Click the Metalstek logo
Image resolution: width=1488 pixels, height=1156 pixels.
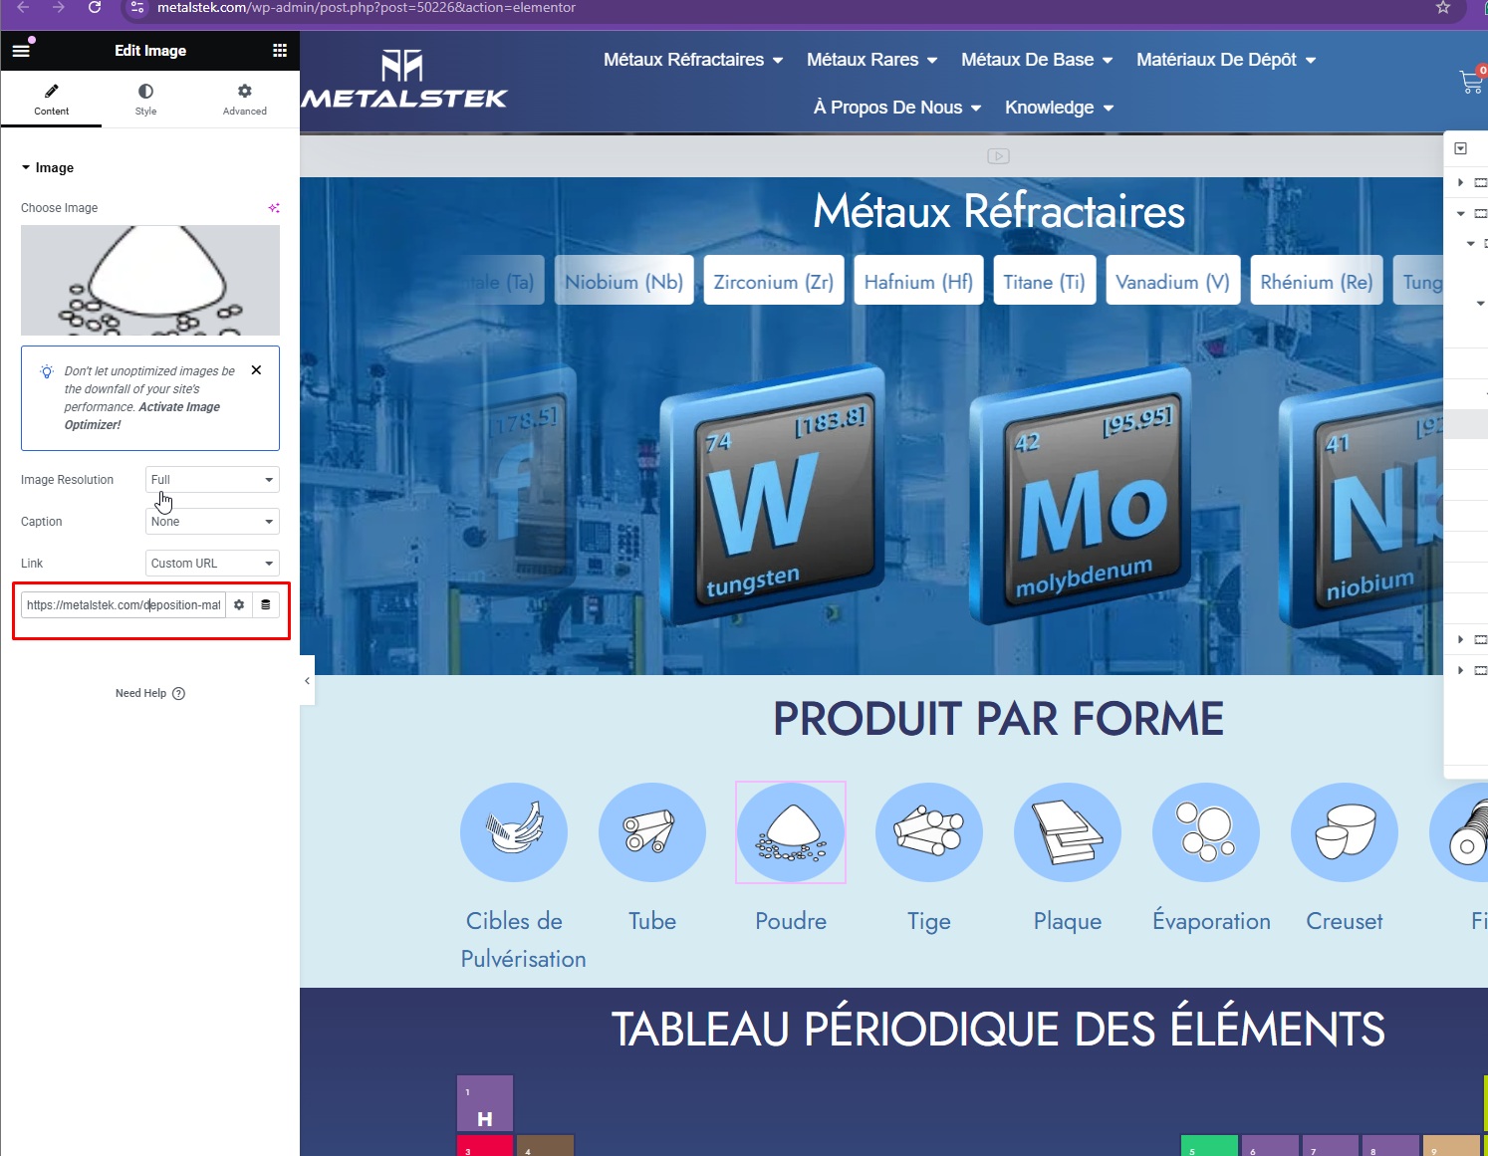[403, 80]
